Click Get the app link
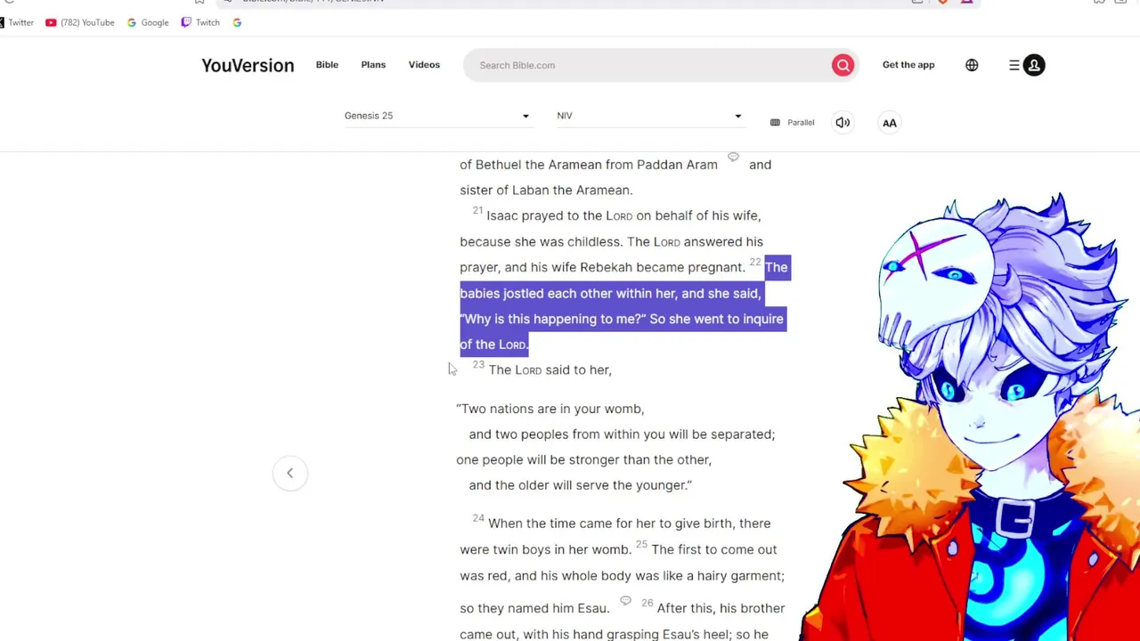 908,65
